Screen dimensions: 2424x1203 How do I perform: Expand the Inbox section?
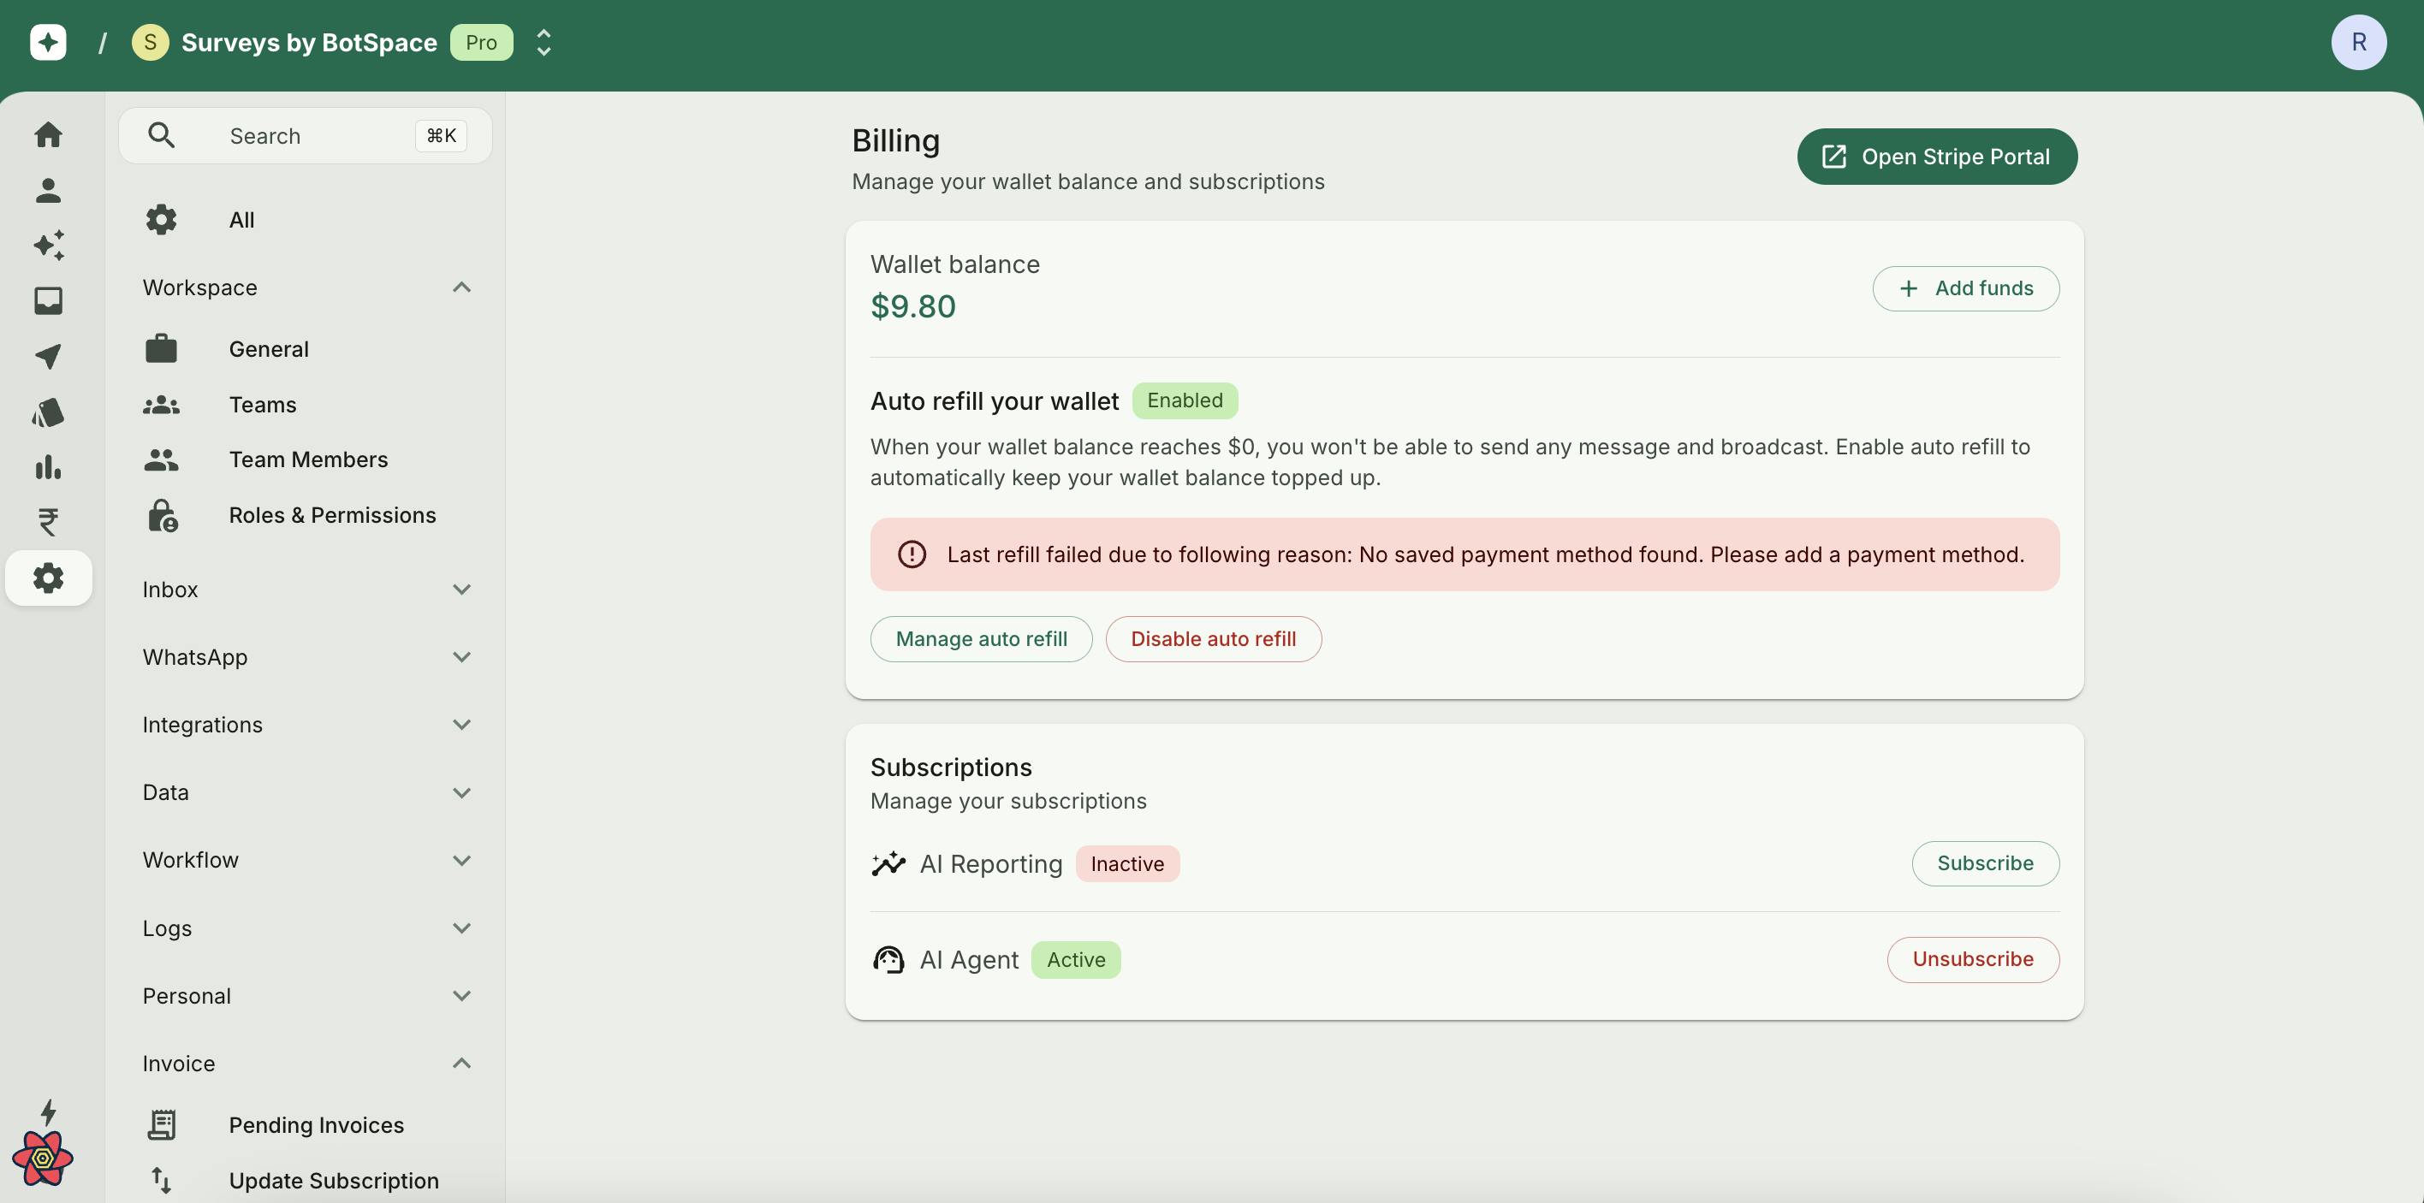pos(305,588)
